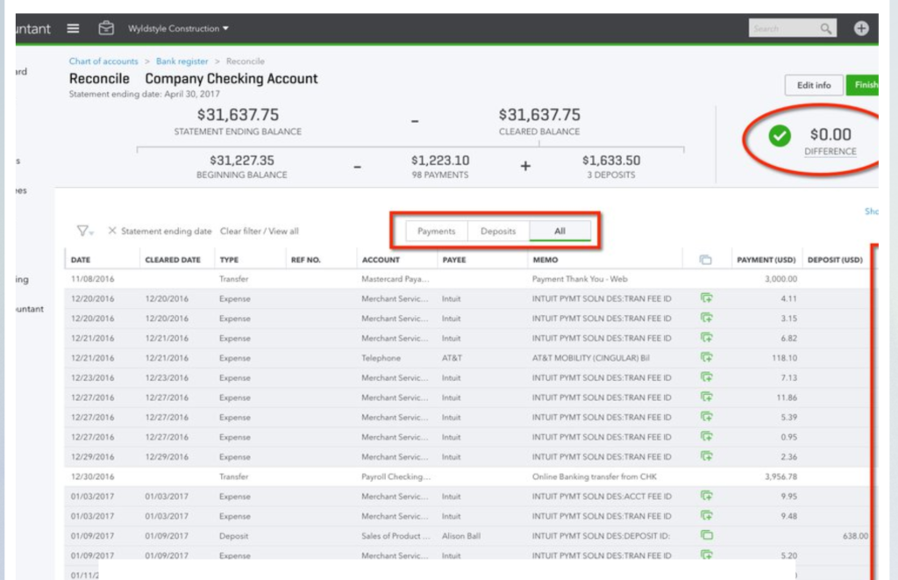Viewport: 898px width, 580px height.
Task: Go to Bank register breadcrumb link
Action: point(182,61)
